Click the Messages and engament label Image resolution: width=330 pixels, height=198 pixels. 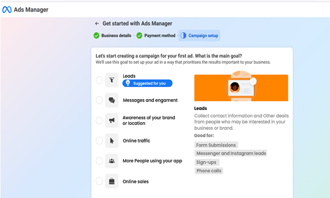pos(150,100)
